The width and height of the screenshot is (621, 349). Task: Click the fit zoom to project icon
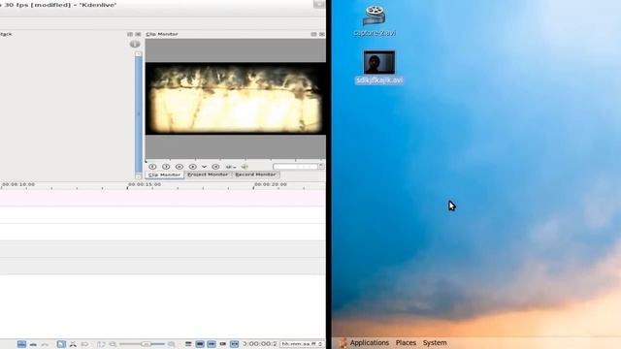101,344
